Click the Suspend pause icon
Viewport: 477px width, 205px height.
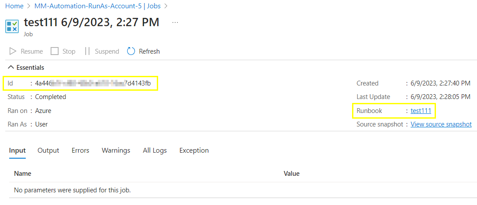pyautogui.click(x=87, y=51)
